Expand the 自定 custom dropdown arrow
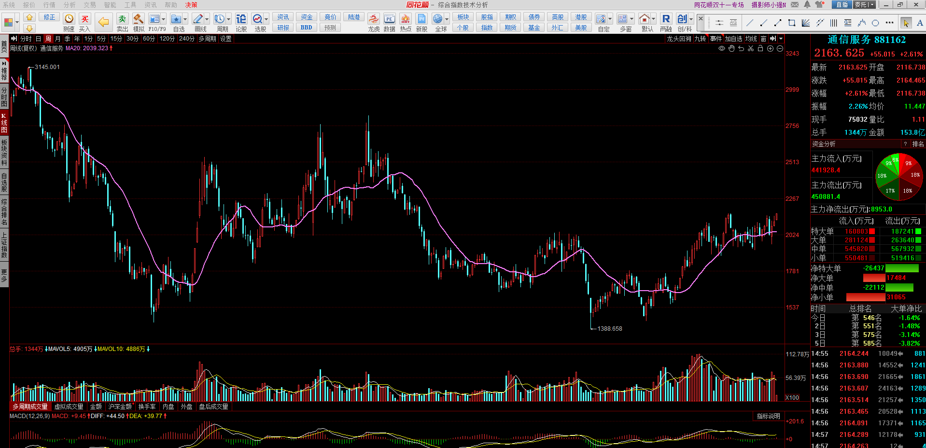Screen dimensions: 926x448 pyautogui.click(x=610, y=19)
